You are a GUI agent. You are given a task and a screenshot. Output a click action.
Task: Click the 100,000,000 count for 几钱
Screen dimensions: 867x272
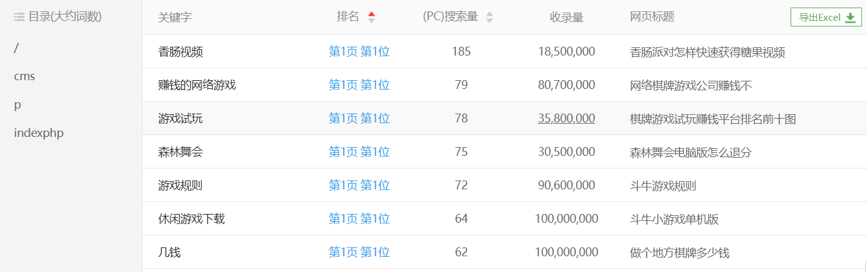click(566, 252)
